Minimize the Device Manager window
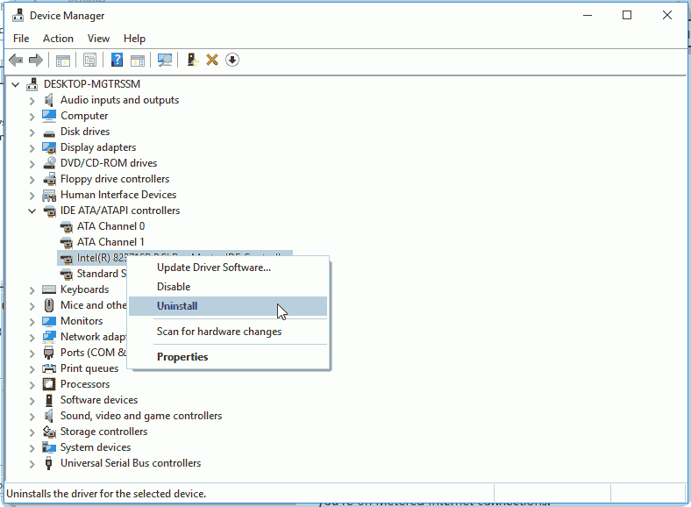 (587, 16)
